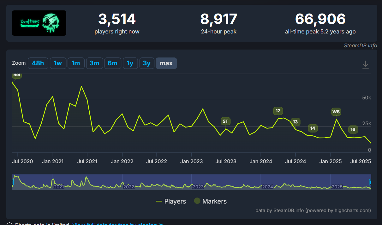This screenshot has height=225, width=382.
Task: Click the Jul 2021 axis label
Action: point(87,161)
